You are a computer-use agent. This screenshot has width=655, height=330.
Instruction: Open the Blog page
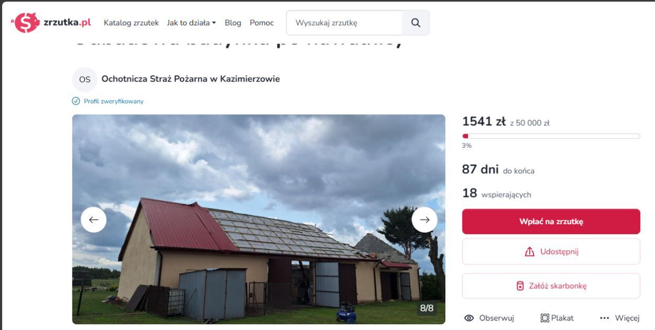click(x=233, y=23)
